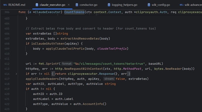Image resolution: width=202 pixels, height=112 pixels.
Task: Close the claude_executor.go tab
Action: 69,5
